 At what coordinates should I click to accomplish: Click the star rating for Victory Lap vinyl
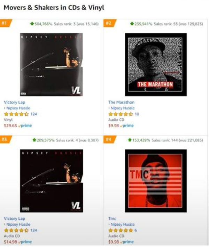pos(16,114)
